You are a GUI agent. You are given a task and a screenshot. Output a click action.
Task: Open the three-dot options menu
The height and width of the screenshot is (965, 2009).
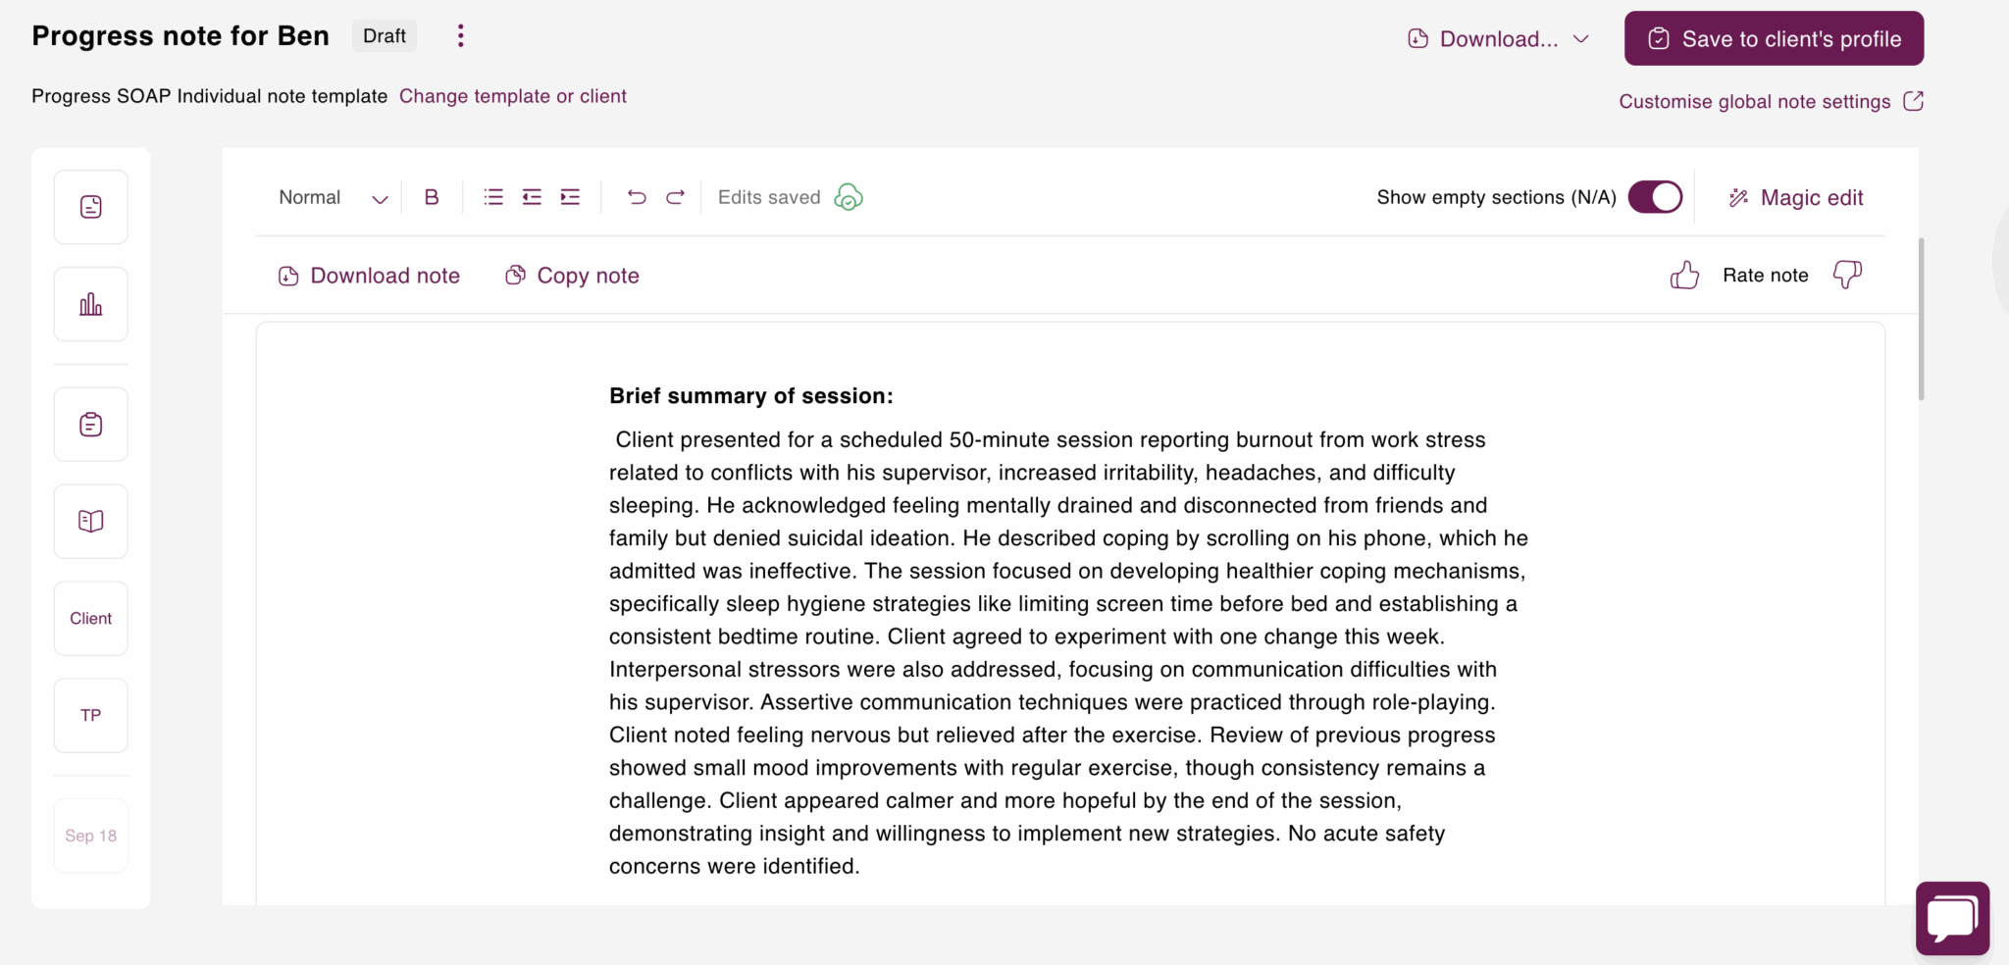point(460,35)
